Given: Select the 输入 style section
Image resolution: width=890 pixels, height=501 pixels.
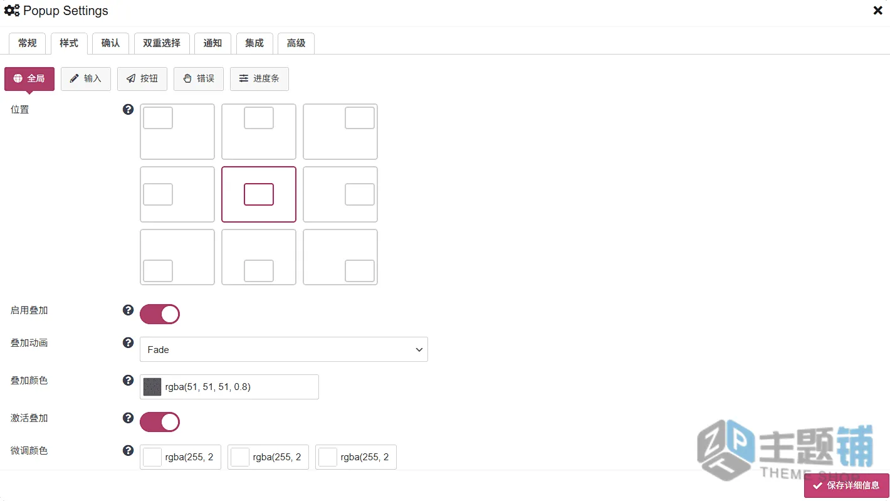Looking at the screenshot, I should point(86,79).
